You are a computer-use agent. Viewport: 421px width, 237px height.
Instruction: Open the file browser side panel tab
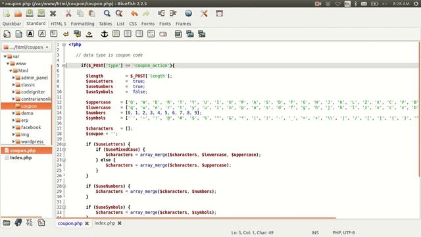(x=7, y=223)
